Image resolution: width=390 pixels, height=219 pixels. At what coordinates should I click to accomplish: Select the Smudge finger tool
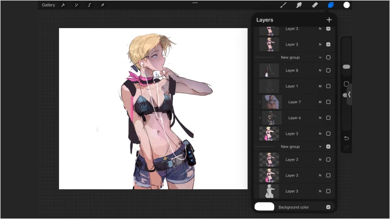299,5
